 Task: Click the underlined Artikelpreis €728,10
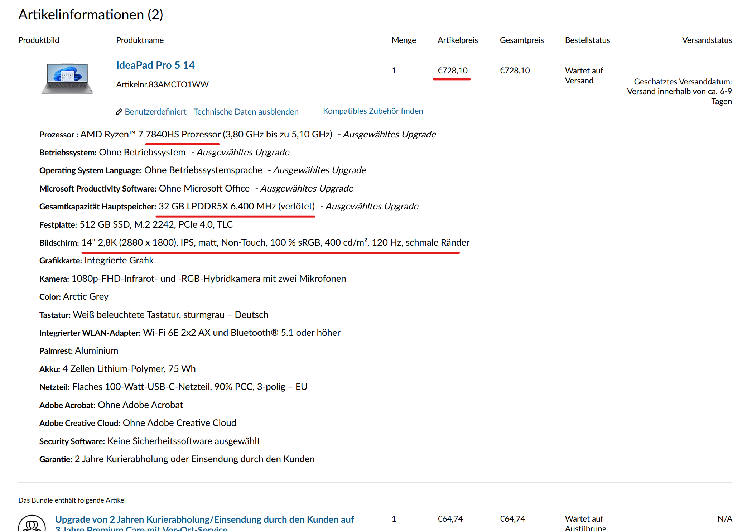[x=452, y=71]
